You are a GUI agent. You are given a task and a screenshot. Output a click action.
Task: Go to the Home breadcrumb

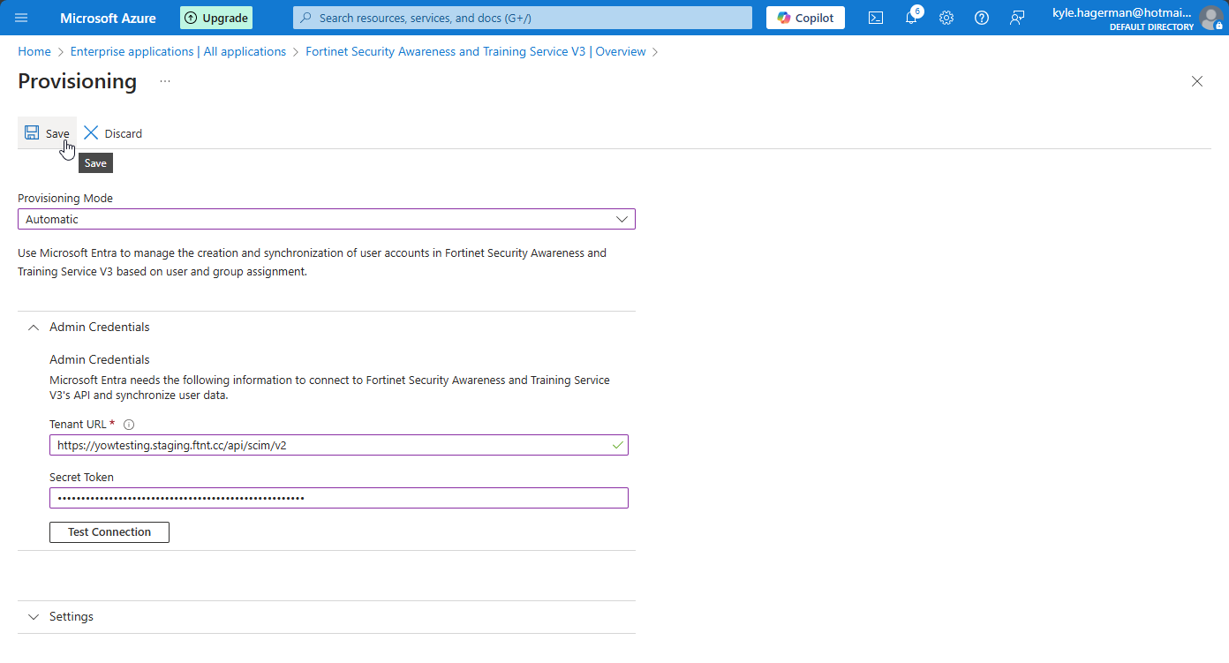[x=34, y=52]
